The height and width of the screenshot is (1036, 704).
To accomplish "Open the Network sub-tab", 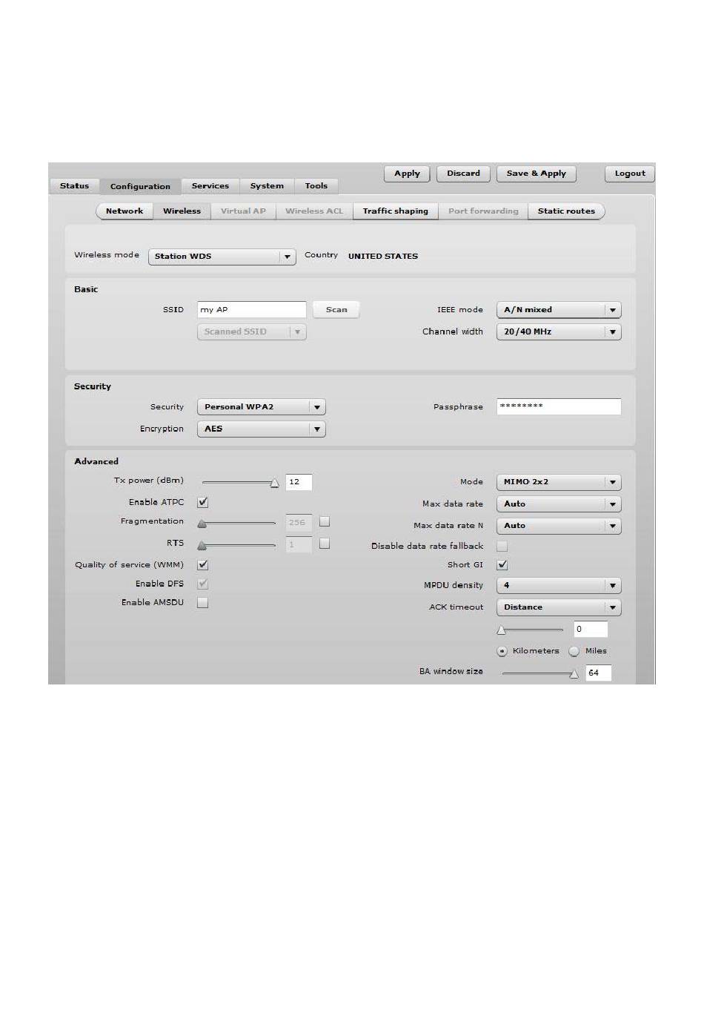I will click(x=124, y=211).
